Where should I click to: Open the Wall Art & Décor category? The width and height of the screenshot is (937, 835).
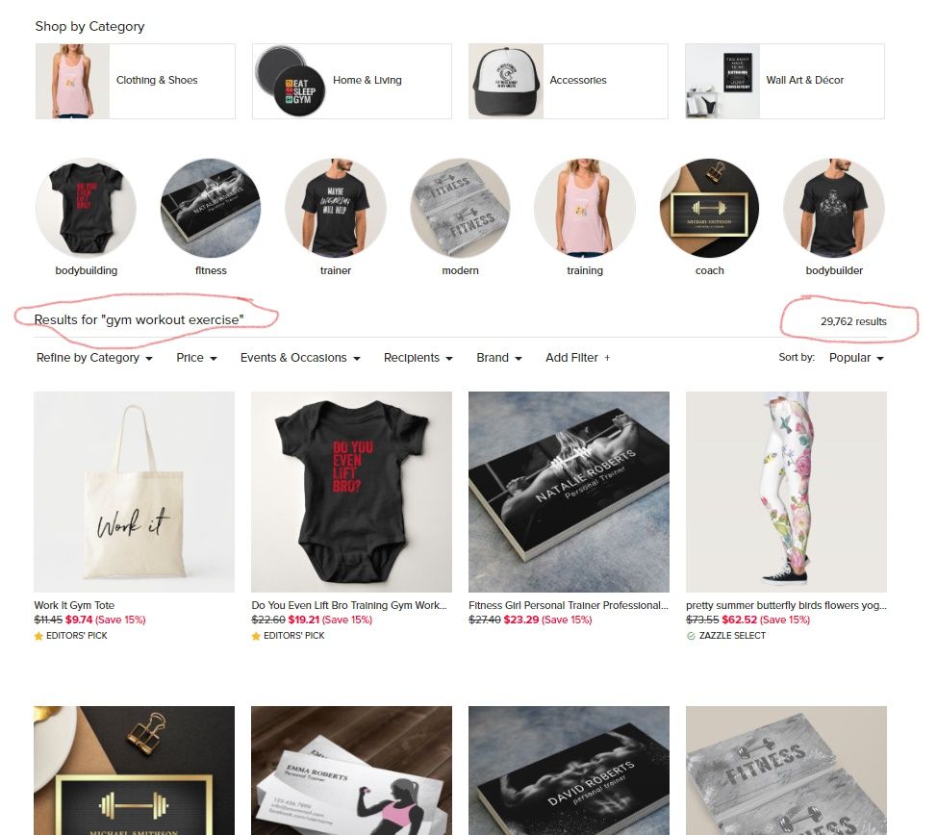tap(785, 81)
